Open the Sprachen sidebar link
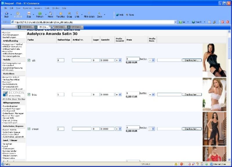This screenshot has width=232, height=167. [x=8, y=144]
